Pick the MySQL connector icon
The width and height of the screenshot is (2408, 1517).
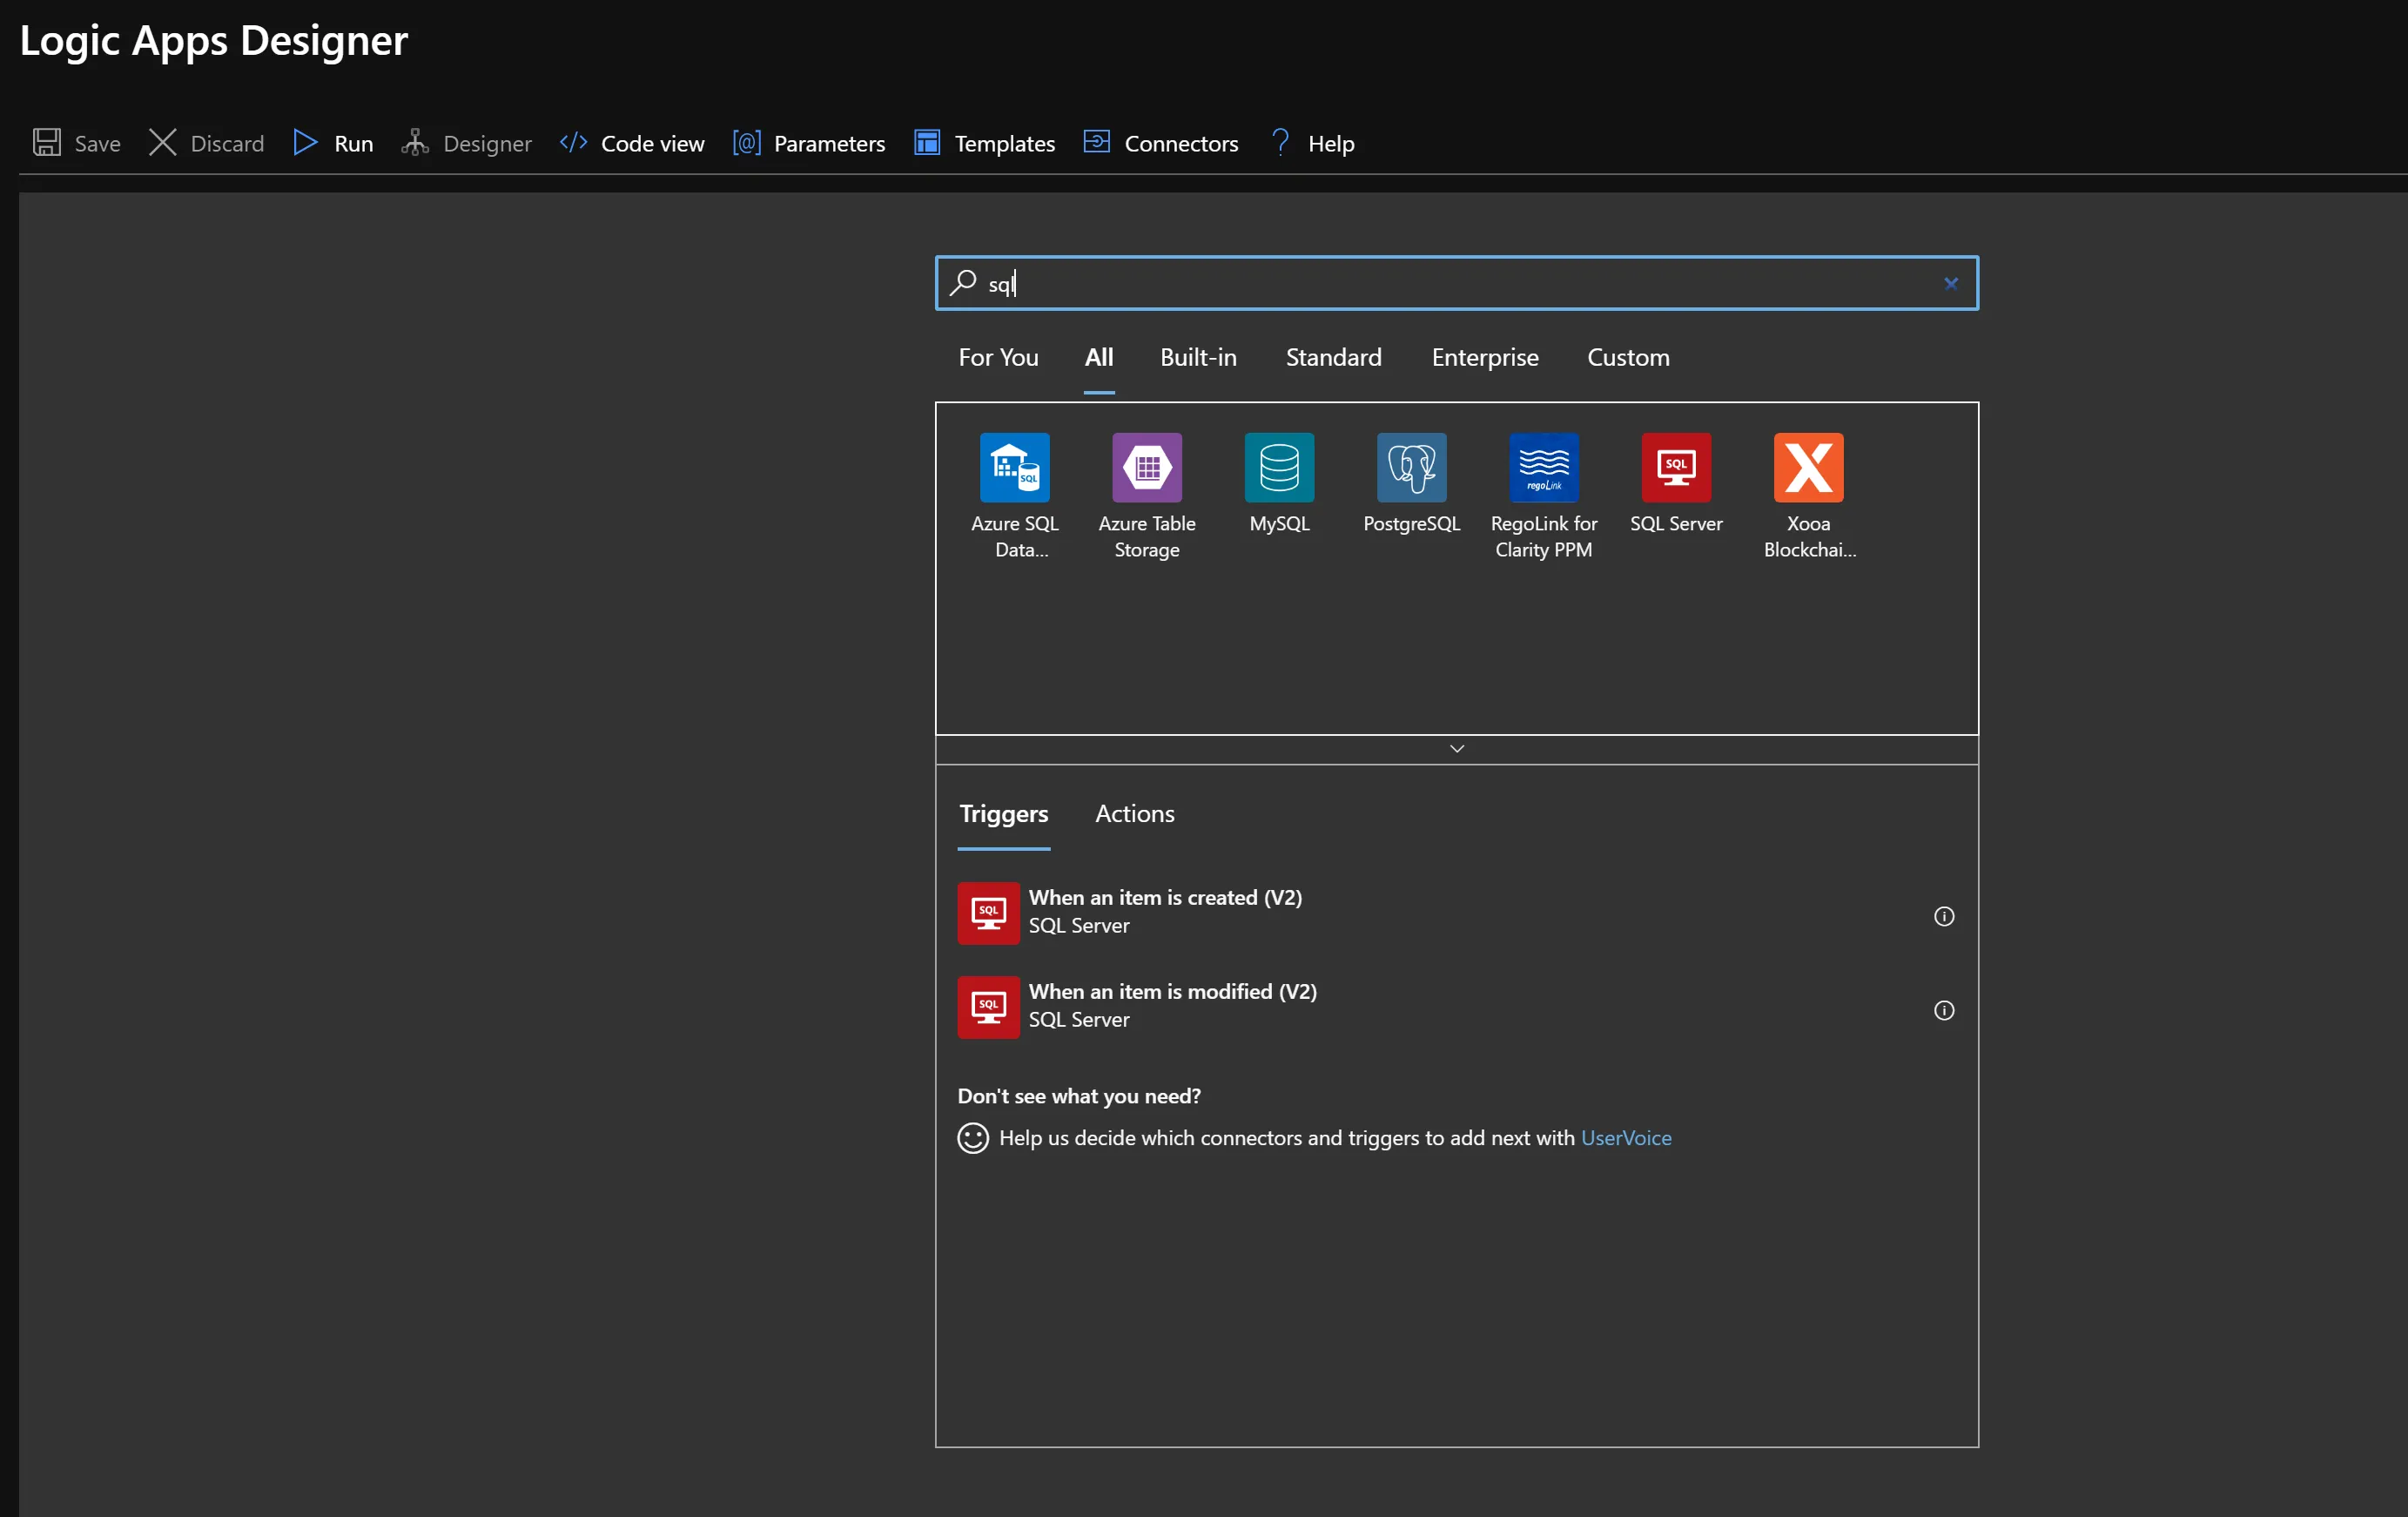(x=1278, y=467)
